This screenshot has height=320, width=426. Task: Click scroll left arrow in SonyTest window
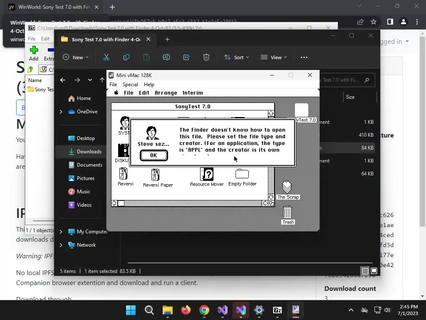tap(114, 203)
